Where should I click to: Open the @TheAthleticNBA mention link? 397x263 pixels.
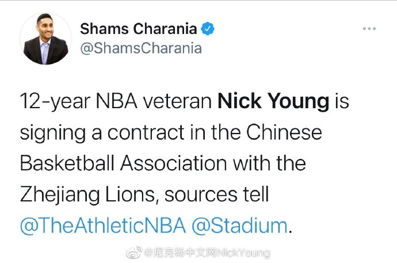point(103,226)
